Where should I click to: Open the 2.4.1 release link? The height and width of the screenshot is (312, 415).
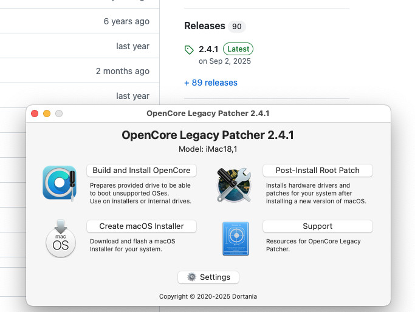pos(208,49)
